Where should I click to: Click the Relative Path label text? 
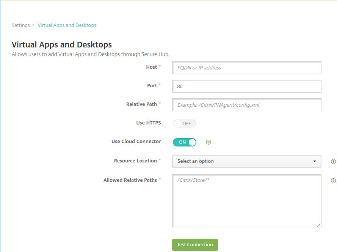coord(141,104)
